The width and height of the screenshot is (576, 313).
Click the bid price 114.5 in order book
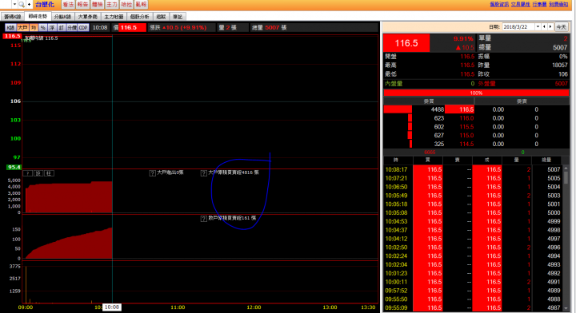(466, 144)
